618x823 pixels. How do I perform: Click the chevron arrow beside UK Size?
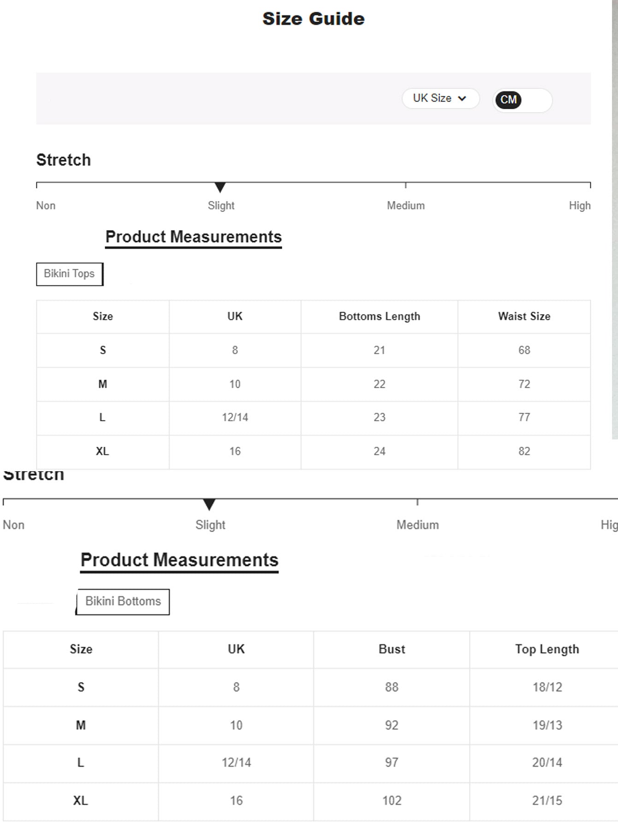pos(462,99)
